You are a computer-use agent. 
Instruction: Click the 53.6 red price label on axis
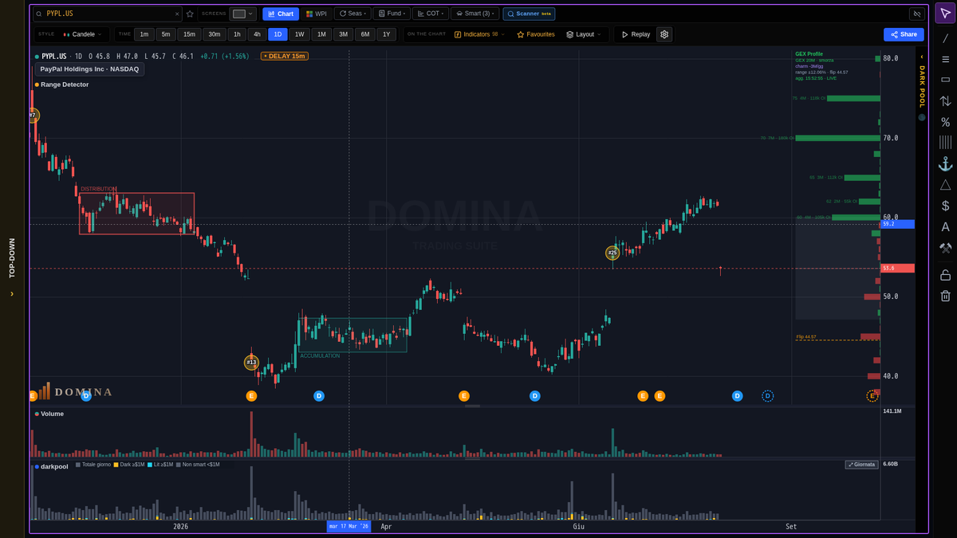point(898,269)
